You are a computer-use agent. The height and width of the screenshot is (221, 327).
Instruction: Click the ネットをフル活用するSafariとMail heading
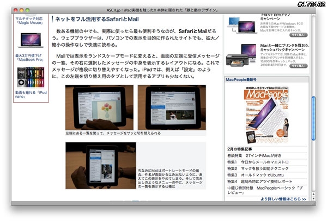coord(97,19)
